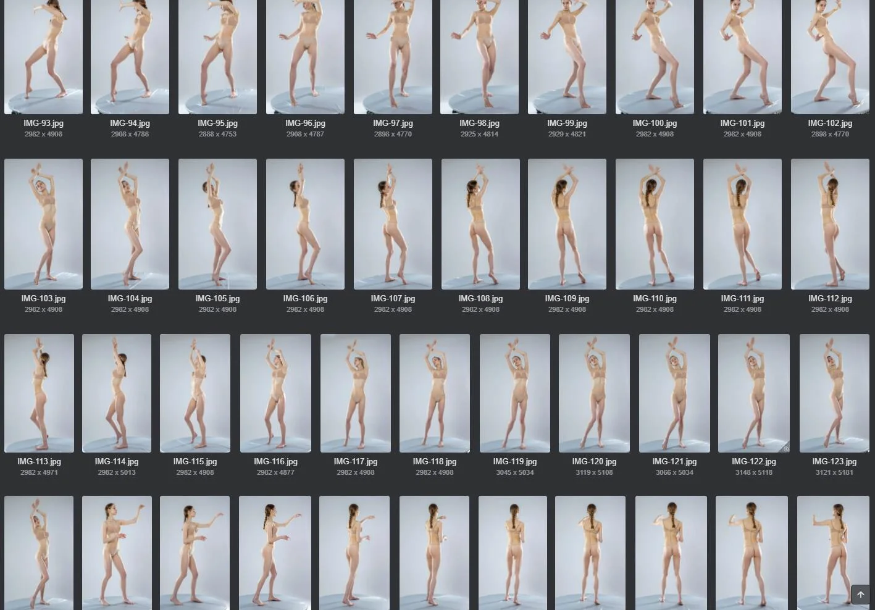Select the IMG-107.jpg file name

(x=393, y=299)
